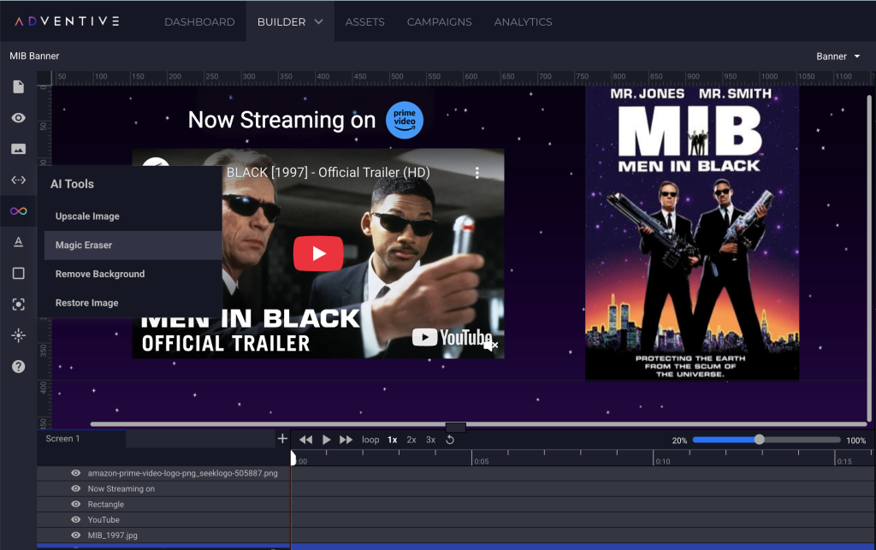Open the Analytics tab
Screen dimensions: 876x550
523,21
